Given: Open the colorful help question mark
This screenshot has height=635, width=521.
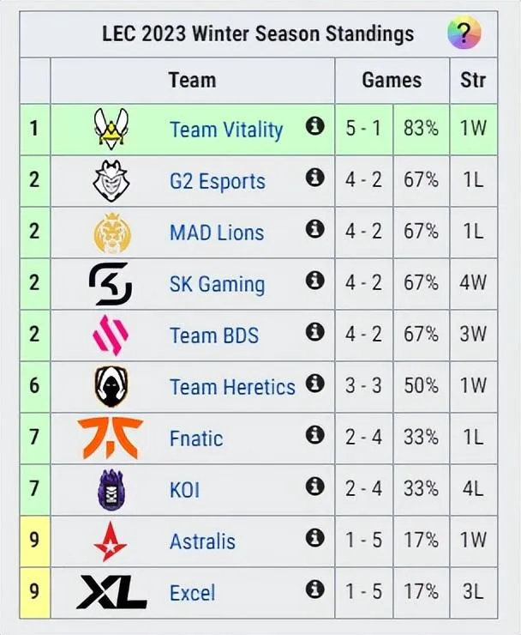Looking at the screenshot, I should pyautogui.click(x=464, y=34).
